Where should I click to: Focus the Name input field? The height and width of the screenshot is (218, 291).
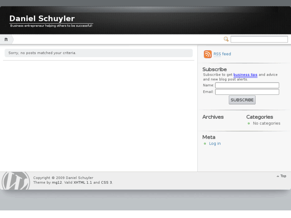pyautogui.click(x=247, y=85)
